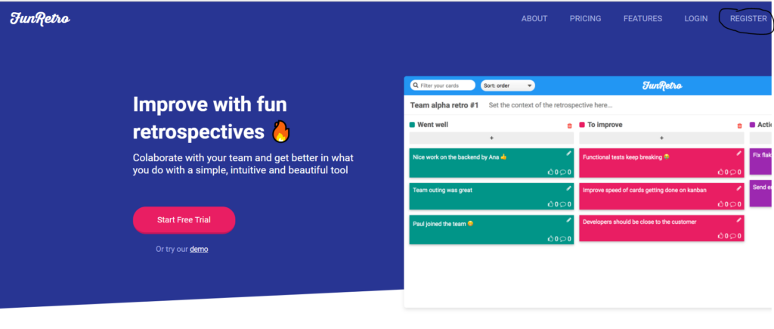Click the purple color square of third column
The image size is (774, 329).
[x=752, y=125]
